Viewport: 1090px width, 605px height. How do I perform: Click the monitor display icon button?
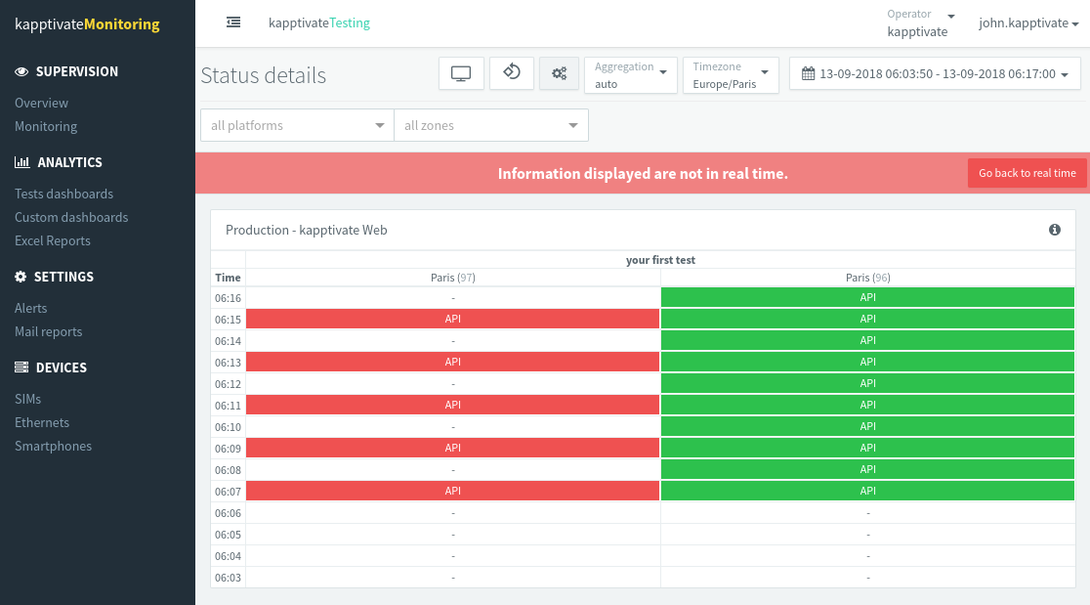click(461, 73)
